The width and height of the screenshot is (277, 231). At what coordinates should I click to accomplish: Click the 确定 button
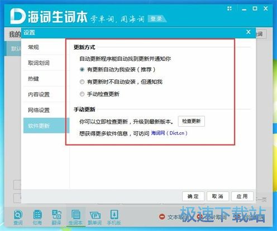coord(193,196)
